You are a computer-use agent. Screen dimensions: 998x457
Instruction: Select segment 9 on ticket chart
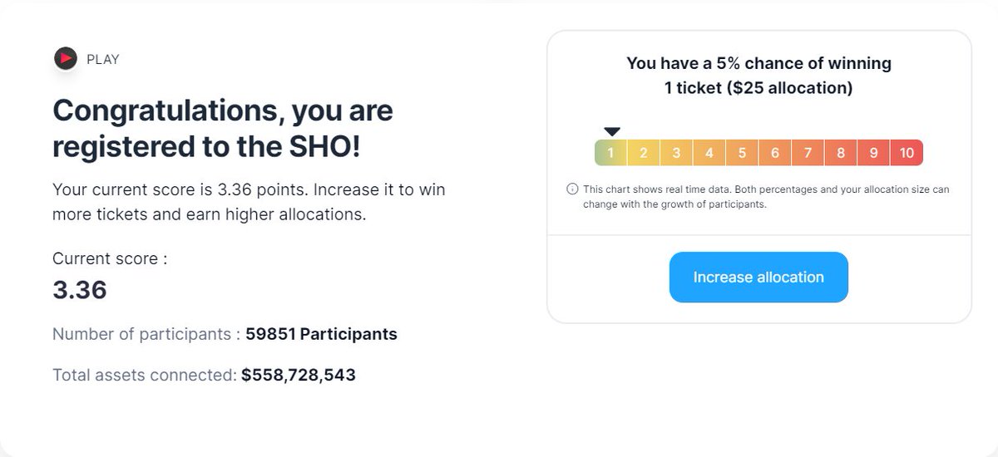873,153
